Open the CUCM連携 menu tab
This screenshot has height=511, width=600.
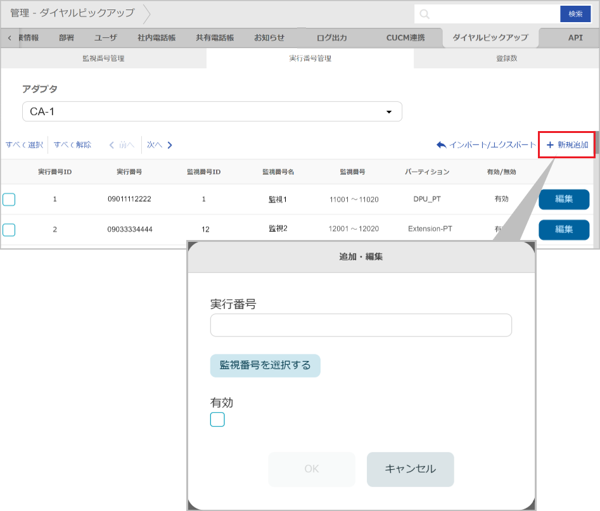pos(405,38)
